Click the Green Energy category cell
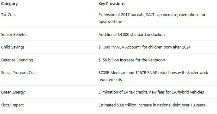The height and width of the screenshot is (114, 217). click(x=13, y=92)
